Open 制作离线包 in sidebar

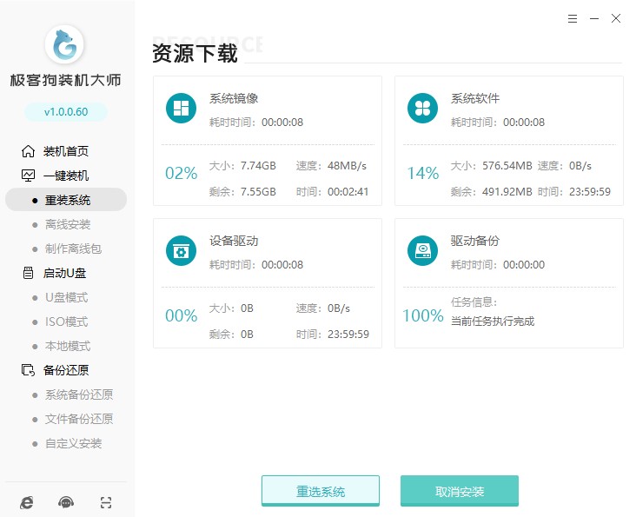click(73, 249)
